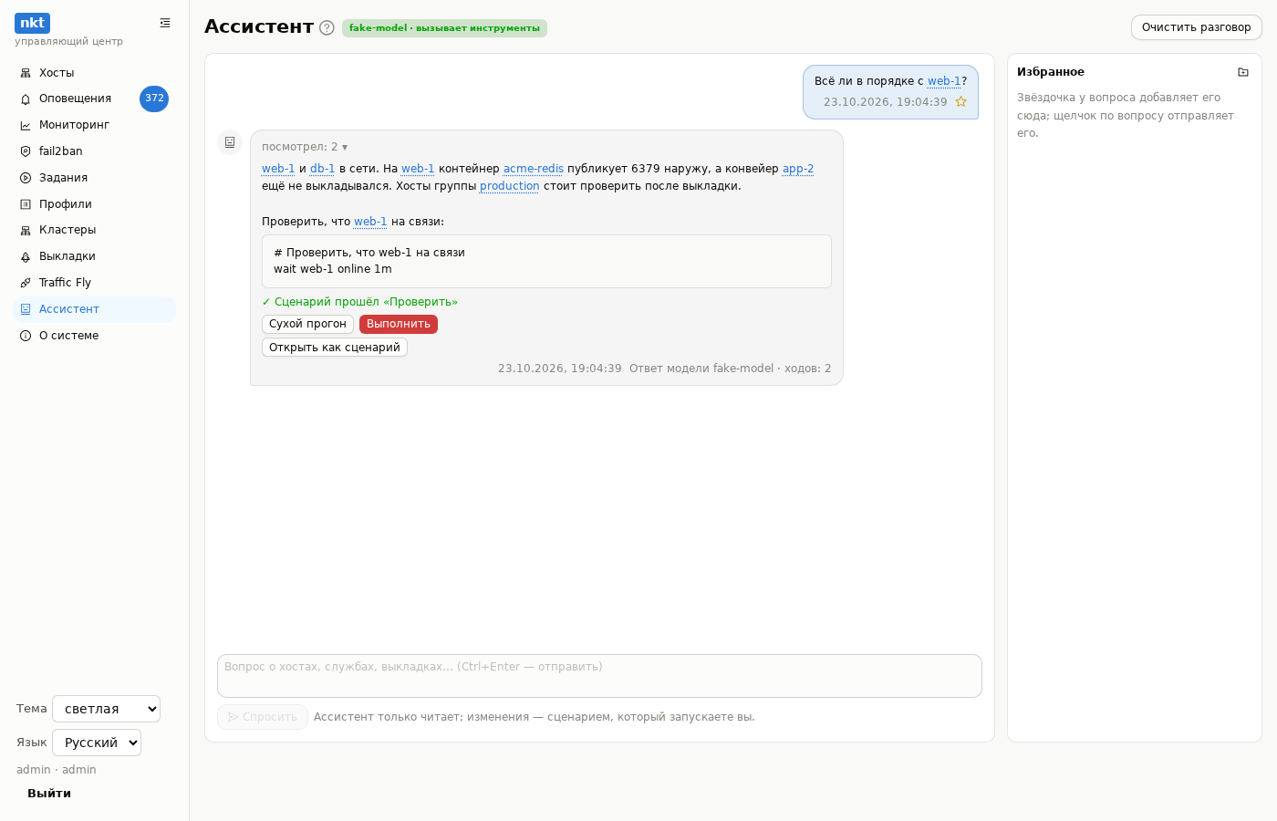Click the Очистить разговор button

coord(1197,27)
